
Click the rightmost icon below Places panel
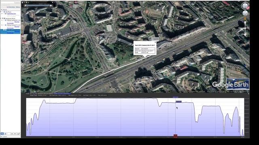click(x=19, y=134)
